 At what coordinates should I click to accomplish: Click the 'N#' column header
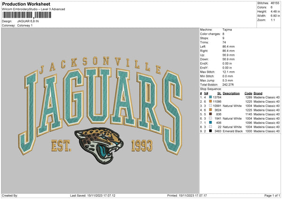tap(206, 93)
